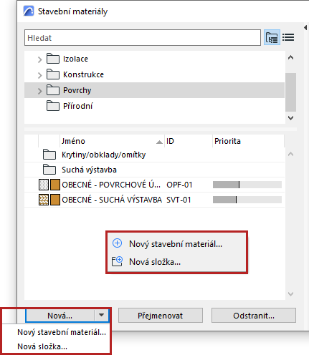Click fill pattern icon of OPF-01 material
309x355 pixels.
pos(44,185)
